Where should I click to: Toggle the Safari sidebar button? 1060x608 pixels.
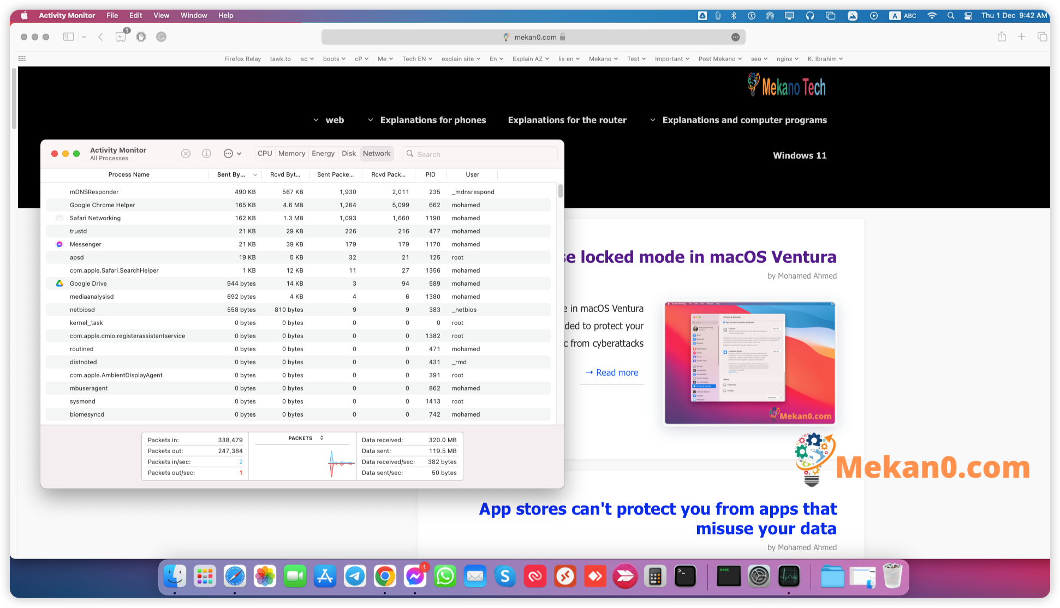click(68, 37)
